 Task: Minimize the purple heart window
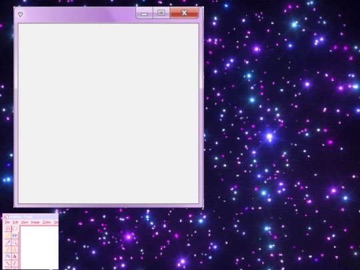click(145, 13)
